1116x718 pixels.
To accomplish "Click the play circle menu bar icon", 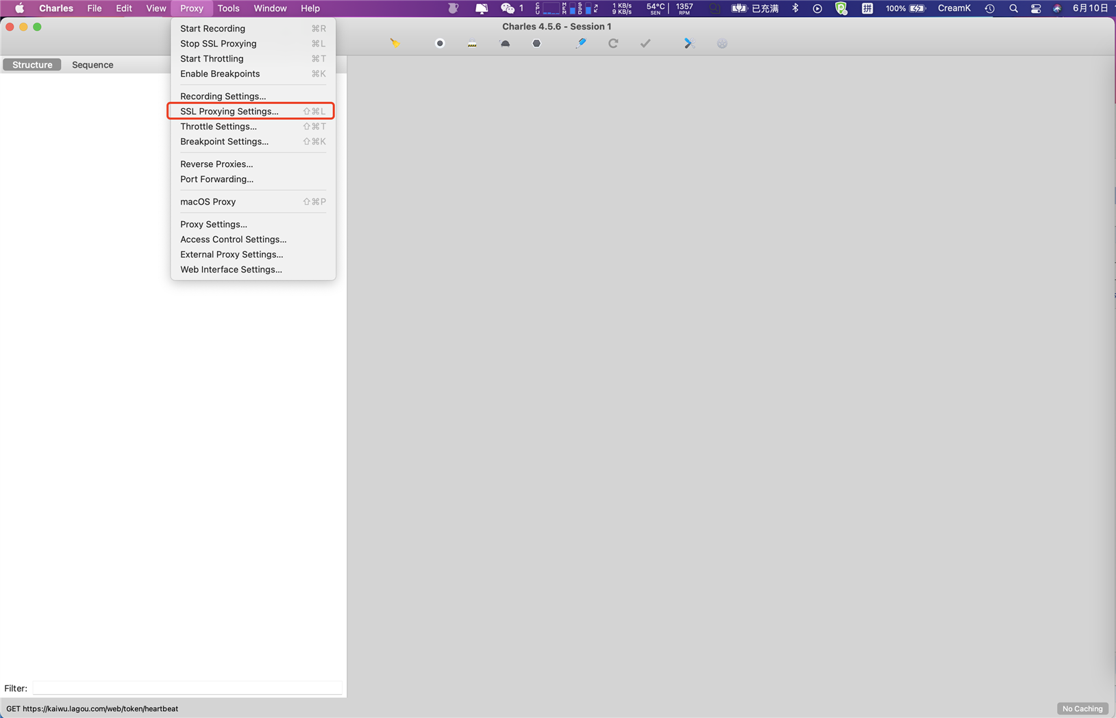I will click(x=817, y=8).
